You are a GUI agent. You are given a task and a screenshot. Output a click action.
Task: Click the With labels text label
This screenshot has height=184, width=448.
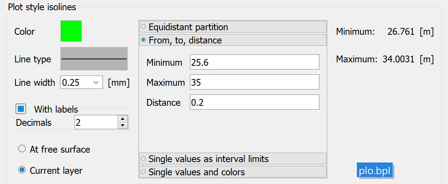pyautogui.click(x=56, y=109)
